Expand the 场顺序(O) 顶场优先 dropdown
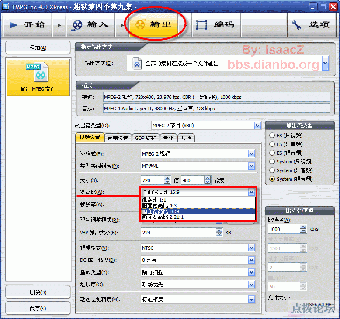The height and width of the screenshot is (319, 340). pos(252,285)
